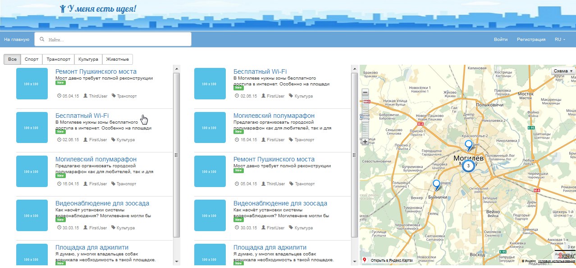Open the RU language dropdown
The height and width of the screenshot is (268, 576).
(560, 40)
